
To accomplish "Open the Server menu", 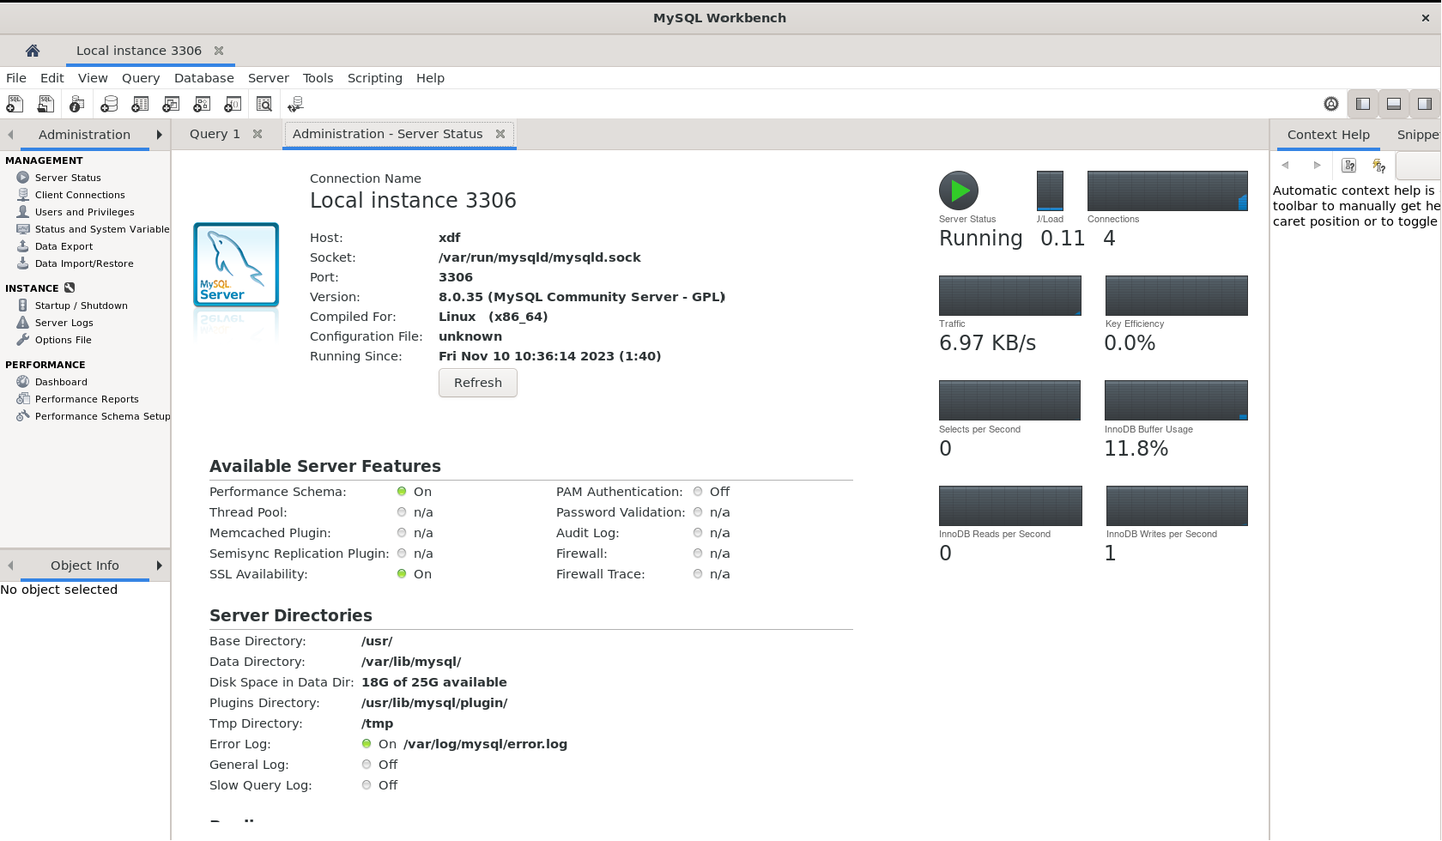I will pos(269,78).
